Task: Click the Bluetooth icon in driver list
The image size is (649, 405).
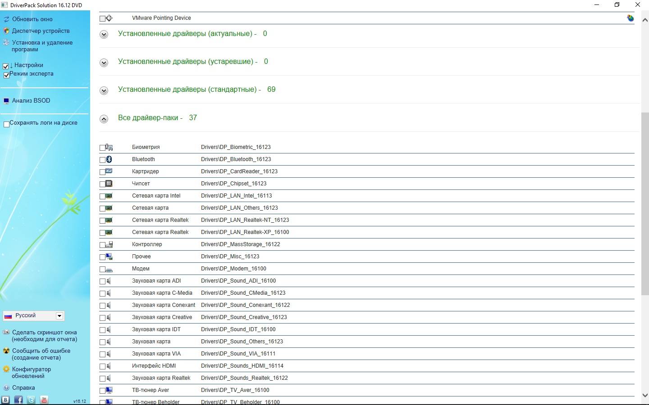Action: pos(109,159)
